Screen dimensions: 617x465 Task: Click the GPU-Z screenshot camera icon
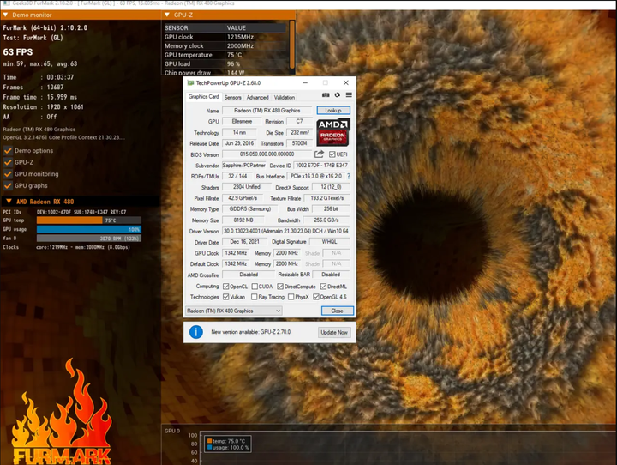point(326,95)
